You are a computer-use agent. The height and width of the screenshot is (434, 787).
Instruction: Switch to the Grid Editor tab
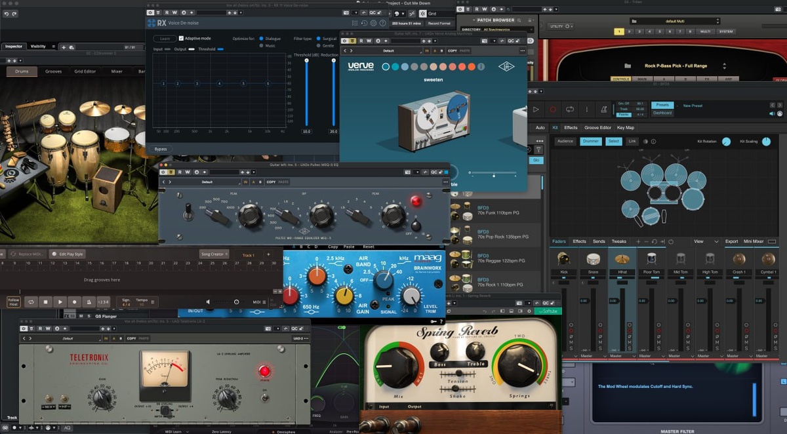click(x=85, y=71)
